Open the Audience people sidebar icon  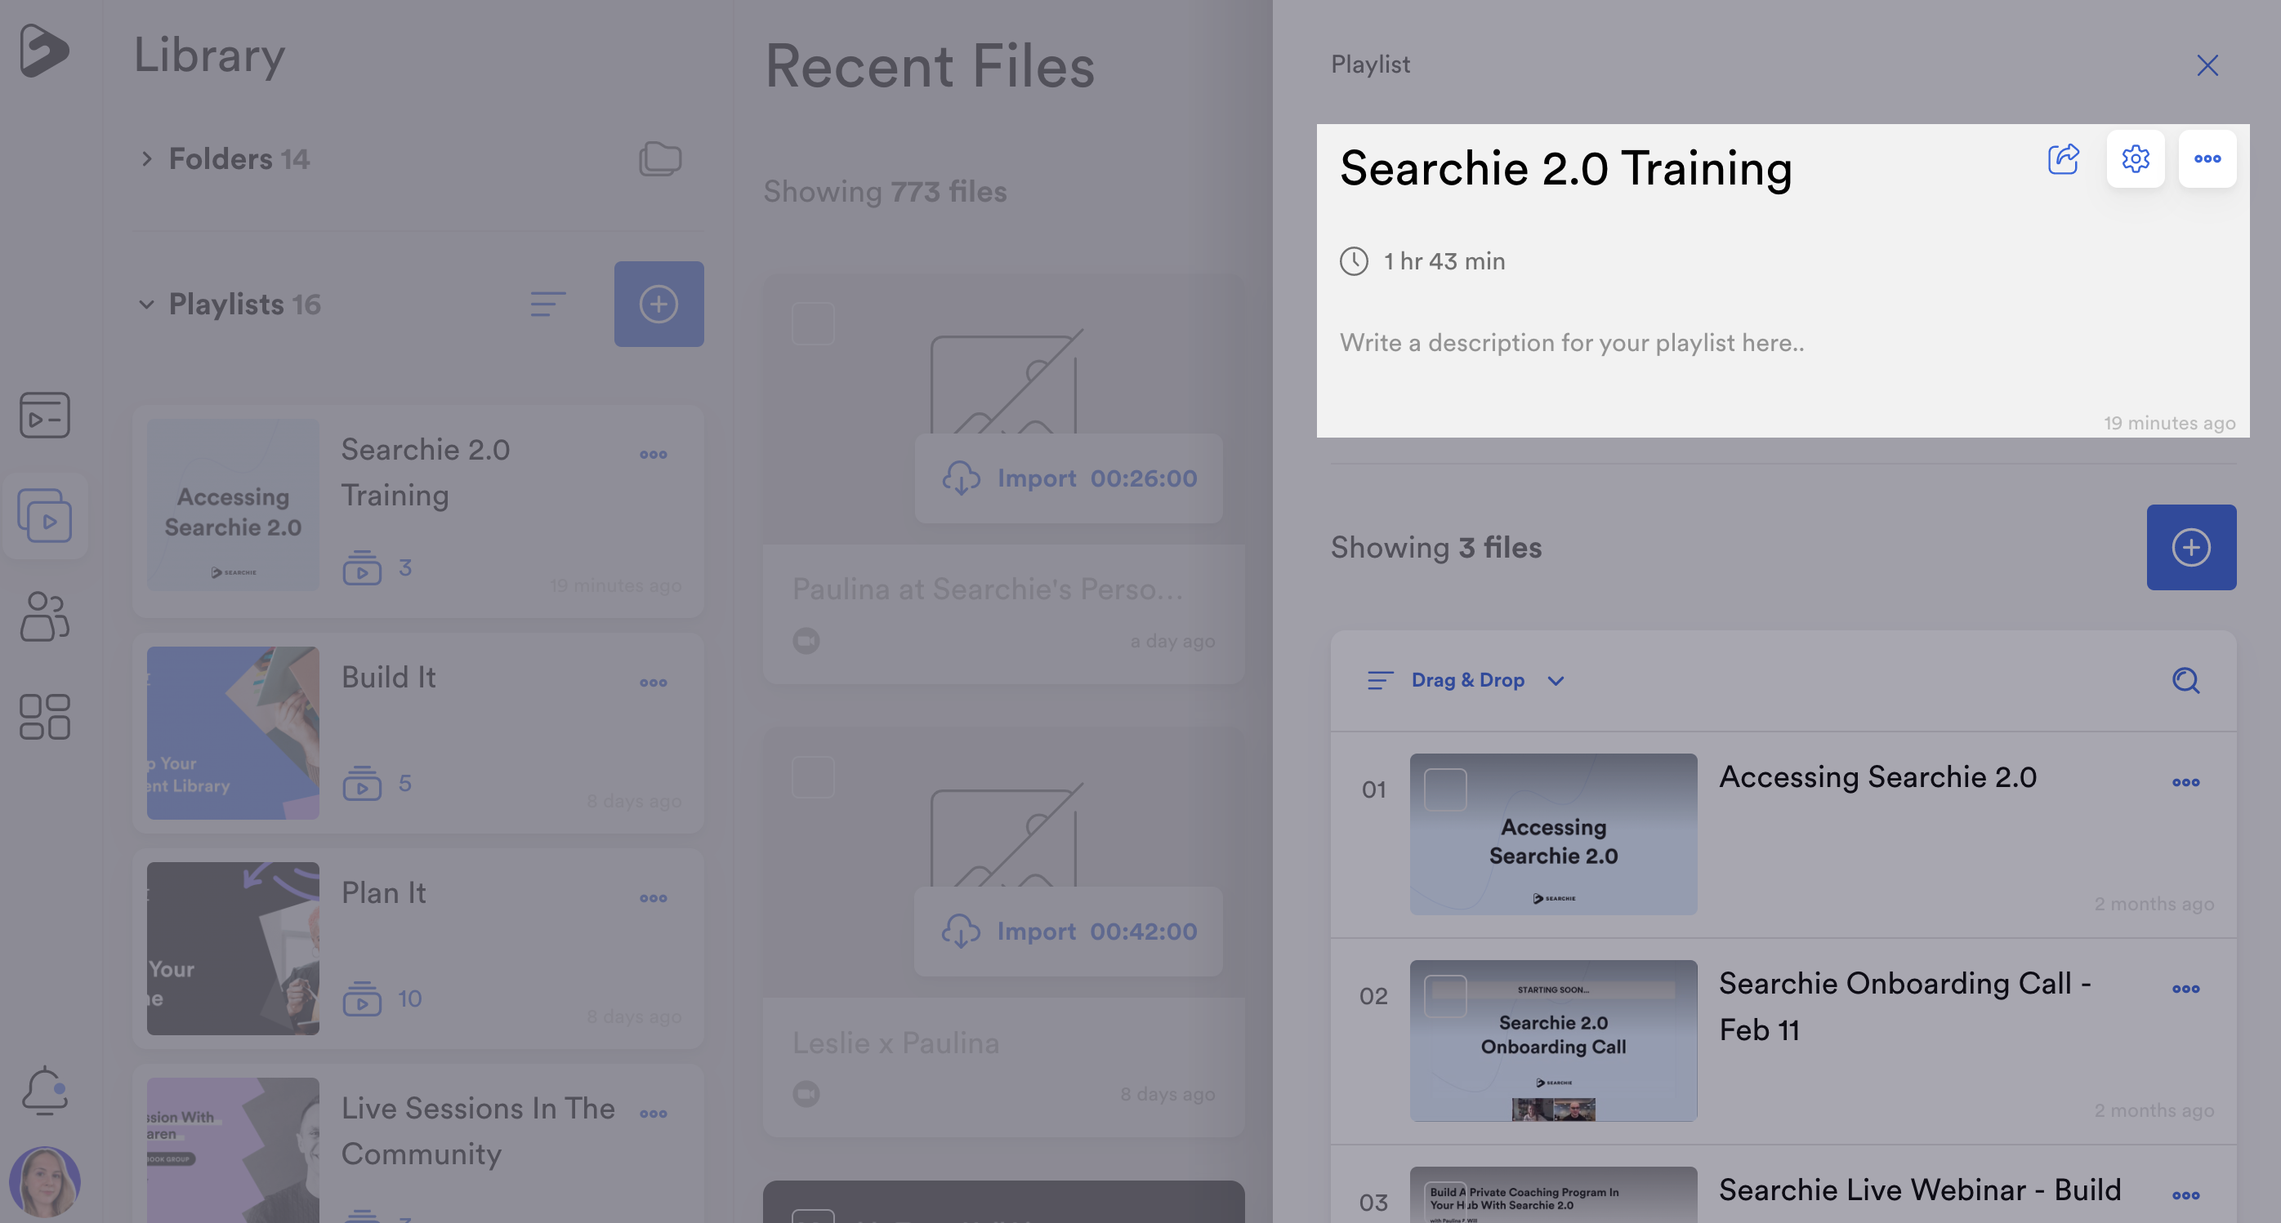pyautogui.click(x=44, y=617)
